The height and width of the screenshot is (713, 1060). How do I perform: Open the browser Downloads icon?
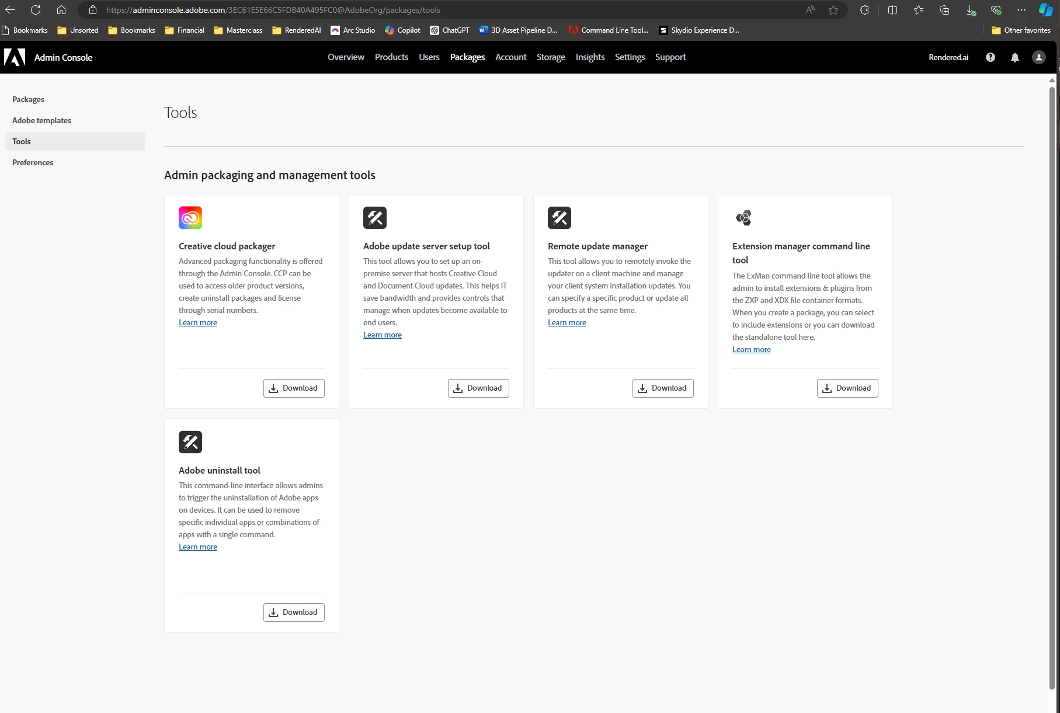pyautogui.click(x=971, y=10)
